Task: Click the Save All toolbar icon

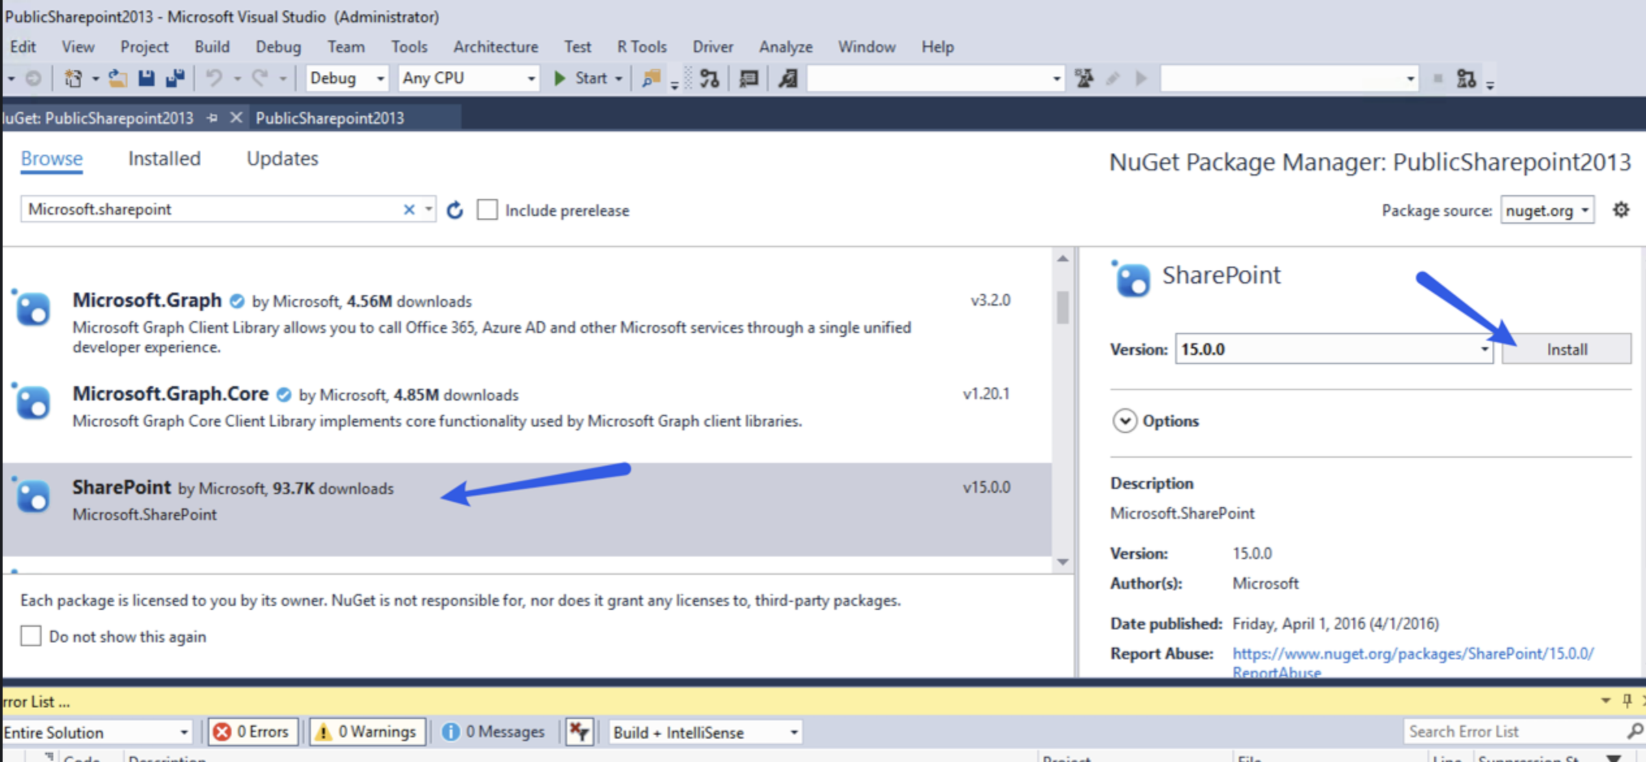Action: (175, 79)
